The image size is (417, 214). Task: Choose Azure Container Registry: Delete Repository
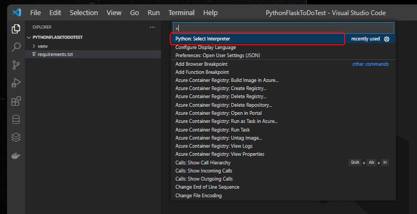coord(283,105)
